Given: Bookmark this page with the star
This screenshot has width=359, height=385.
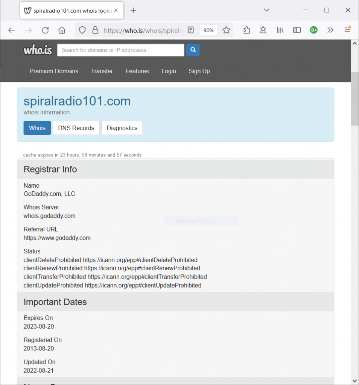Looking at the screenshot, I should [x=226, y=30].
